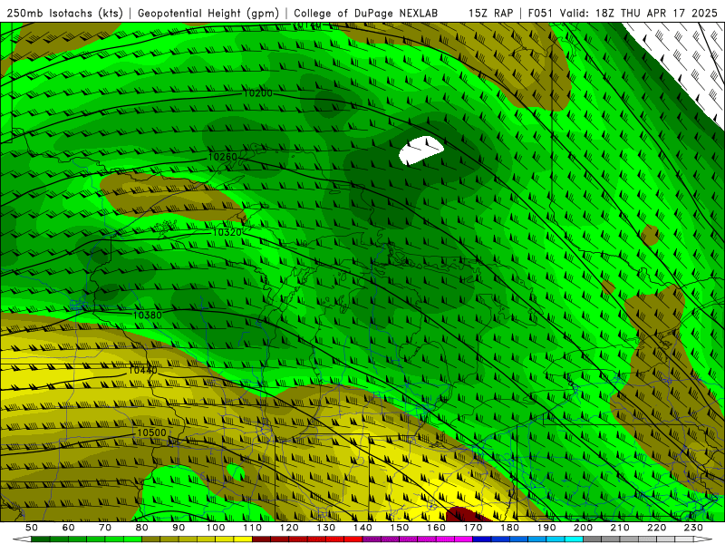Click the cyan color bar segment under 200
Screen dimensions: 725x544
pyautogui.click(x=575, y=539)
